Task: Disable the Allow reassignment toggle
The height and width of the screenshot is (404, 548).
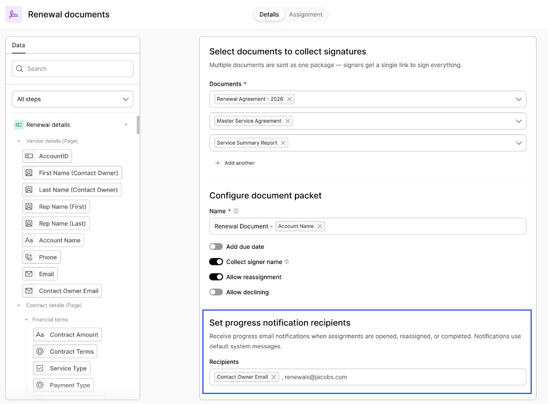Action: (216, 277)
